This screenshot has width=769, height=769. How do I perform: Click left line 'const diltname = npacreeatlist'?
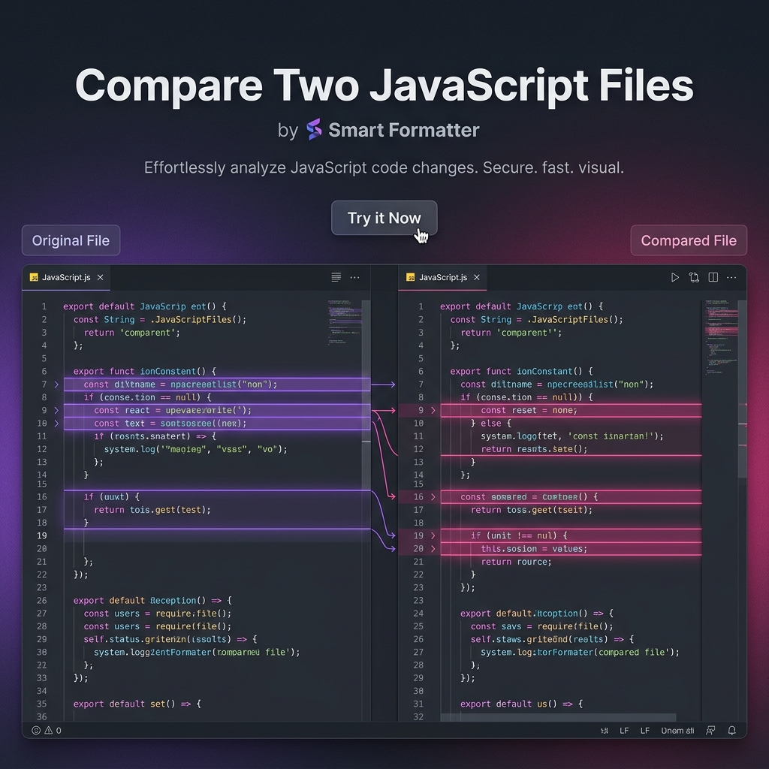click(217, 384)
